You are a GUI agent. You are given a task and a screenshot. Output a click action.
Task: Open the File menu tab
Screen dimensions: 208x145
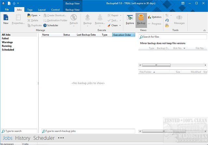click(x=7, y=9)
